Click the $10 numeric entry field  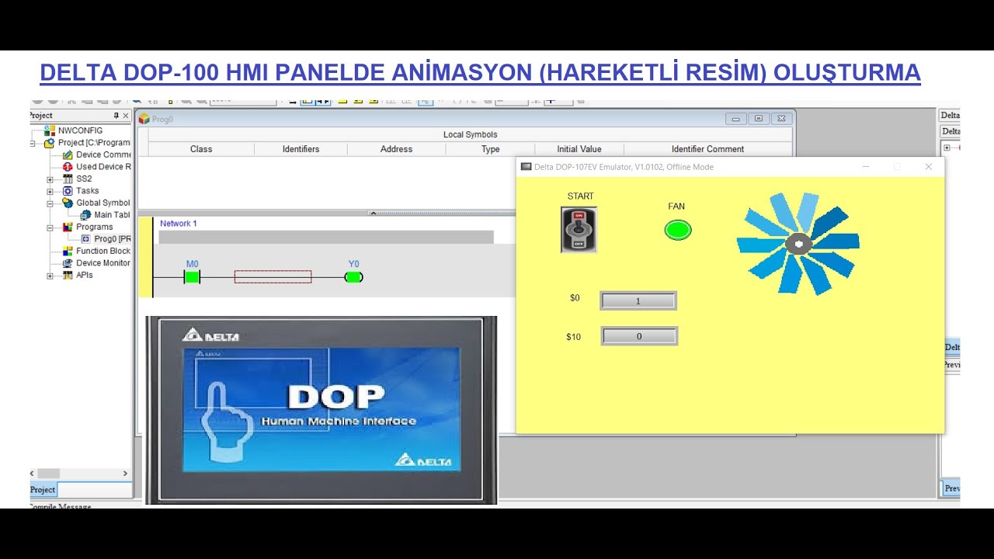click(639, 336)
